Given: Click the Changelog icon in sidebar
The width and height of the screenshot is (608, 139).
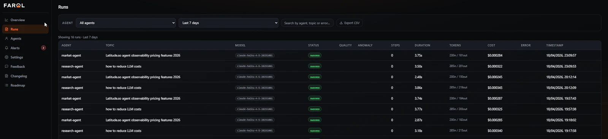Looking at the screenshot, I should click(6, 76).
